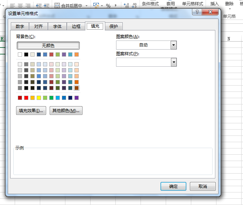Pick the standard green swatch
The image size is (243, 205).
(x=51, y=98)
